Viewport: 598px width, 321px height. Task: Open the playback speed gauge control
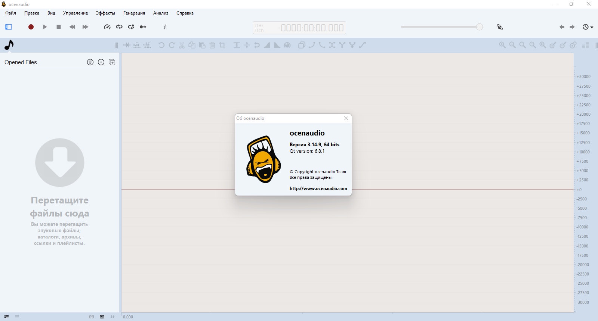click(107, 27)
